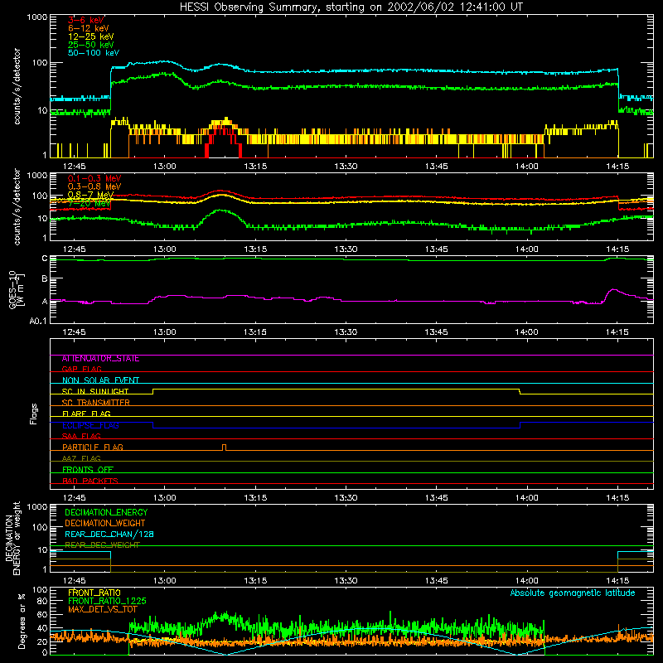The image size is (663, 663).
Task: Select the red 3-6 keV legend label
Action: [x=85, y=20]
